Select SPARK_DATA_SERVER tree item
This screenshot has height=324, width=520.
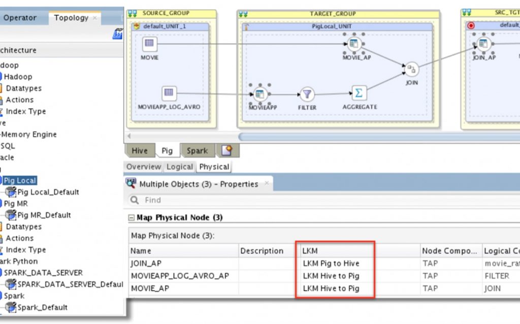[x=43, y=273]
